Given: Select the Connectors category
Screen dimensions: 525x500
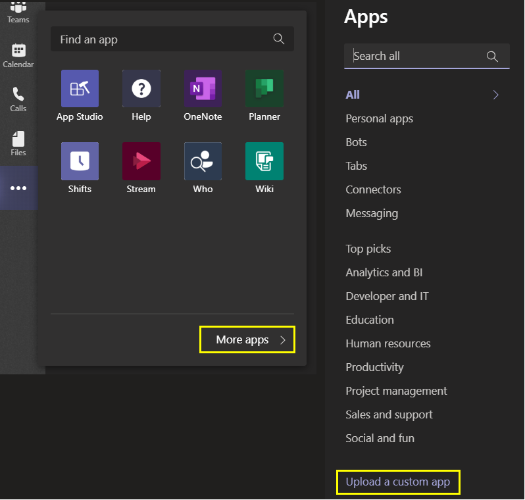Looking at the screenshot, I should click(373, 190).
